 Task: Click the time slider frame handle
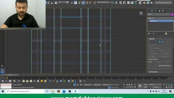coord(10,75)
